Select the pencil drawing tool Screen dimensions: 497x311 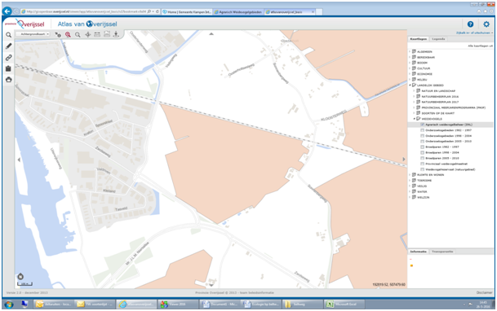pos(8,46)
